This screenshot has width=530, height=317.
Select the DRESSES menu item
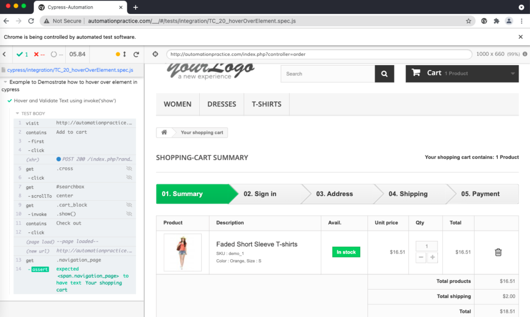(222, 104)
